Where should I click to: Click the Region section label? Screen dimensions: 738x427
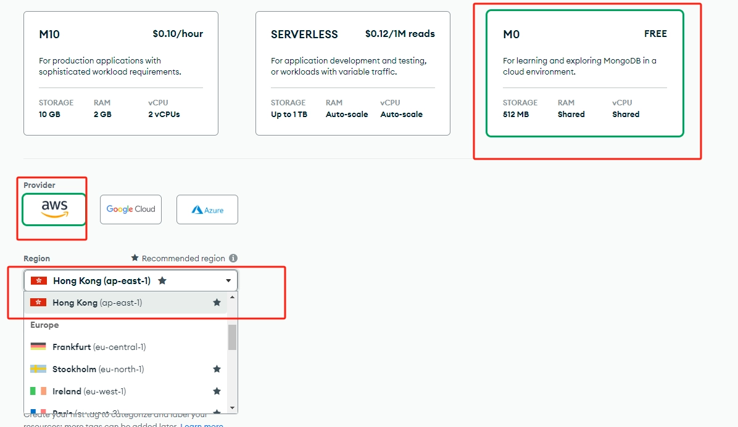pyautogui.click(x=36, y=258)
